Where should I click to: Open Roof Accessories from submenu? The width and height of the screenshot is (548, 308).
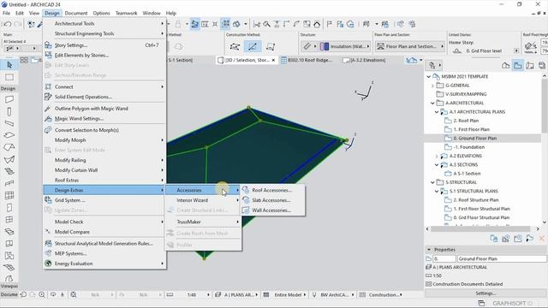coord(271,190)
